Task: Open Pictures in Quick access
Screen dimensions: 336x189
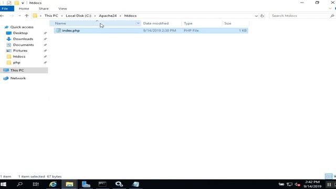Action: [x=20, y=50]
